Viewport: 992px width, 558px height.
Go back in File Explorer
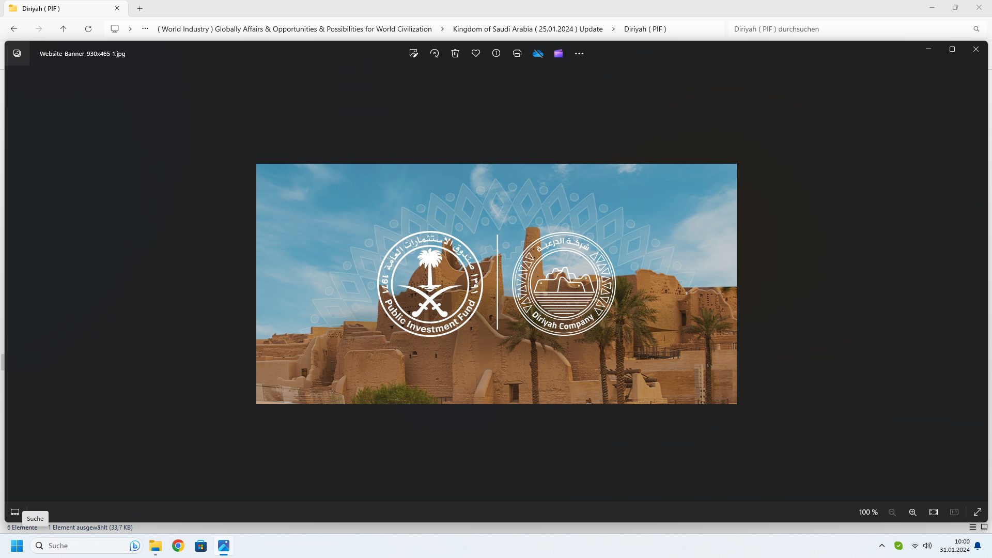[14, 29]
